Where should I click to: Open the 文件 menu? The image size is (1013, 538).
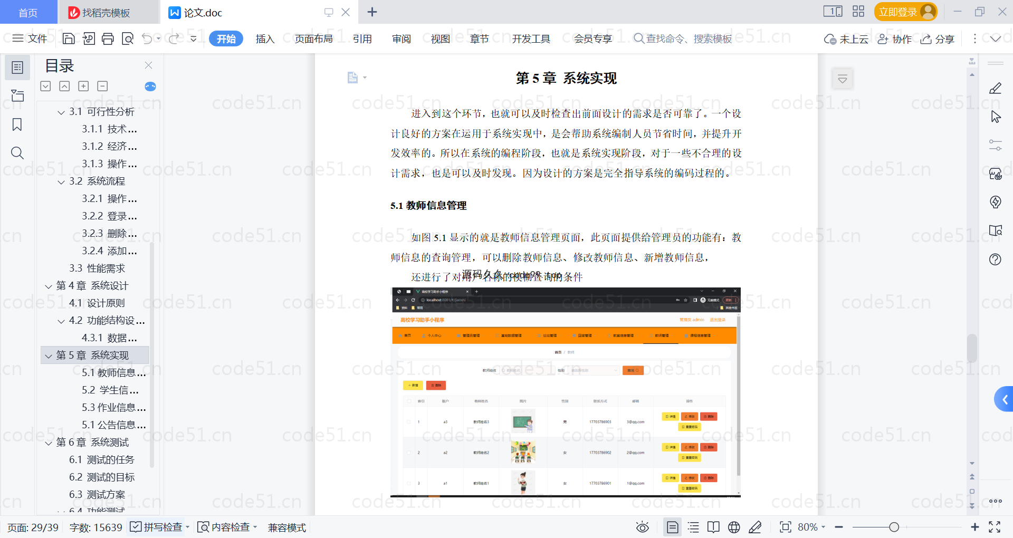pos(30,39)
